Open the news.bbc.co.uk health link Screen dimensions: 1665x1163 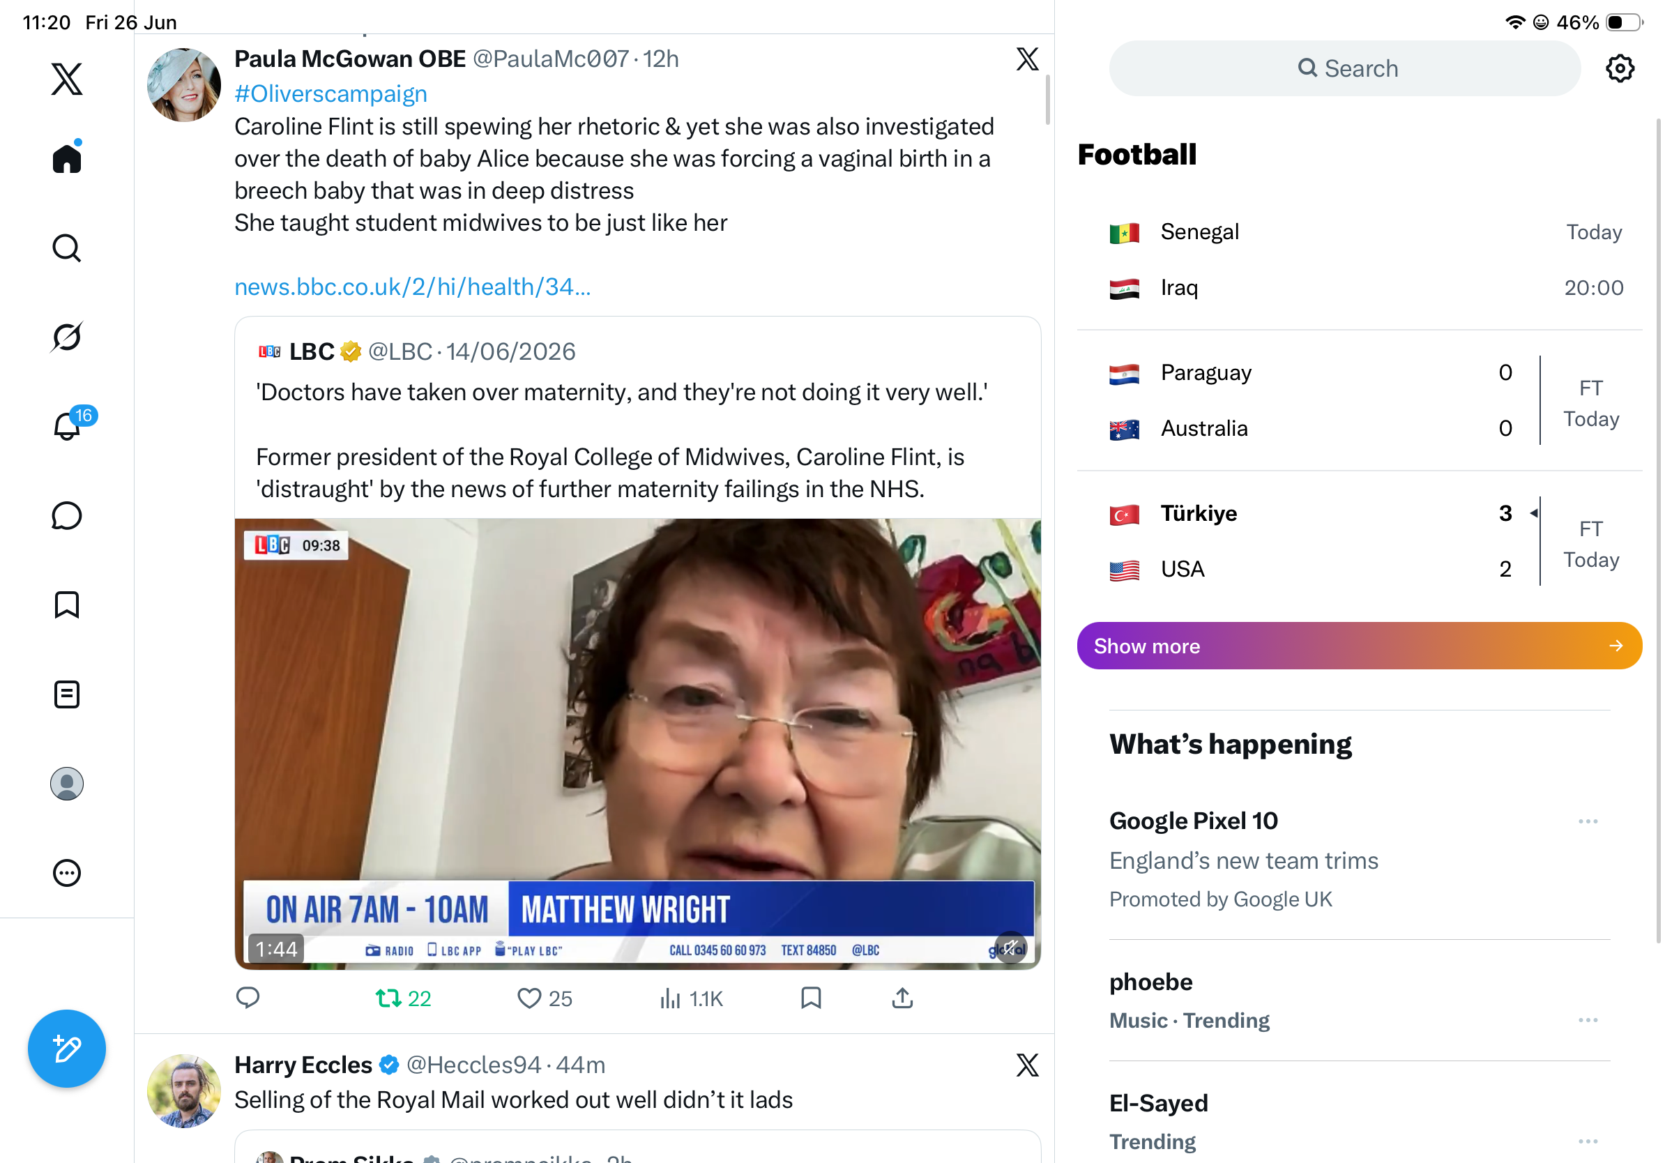(x=413, y=287)
